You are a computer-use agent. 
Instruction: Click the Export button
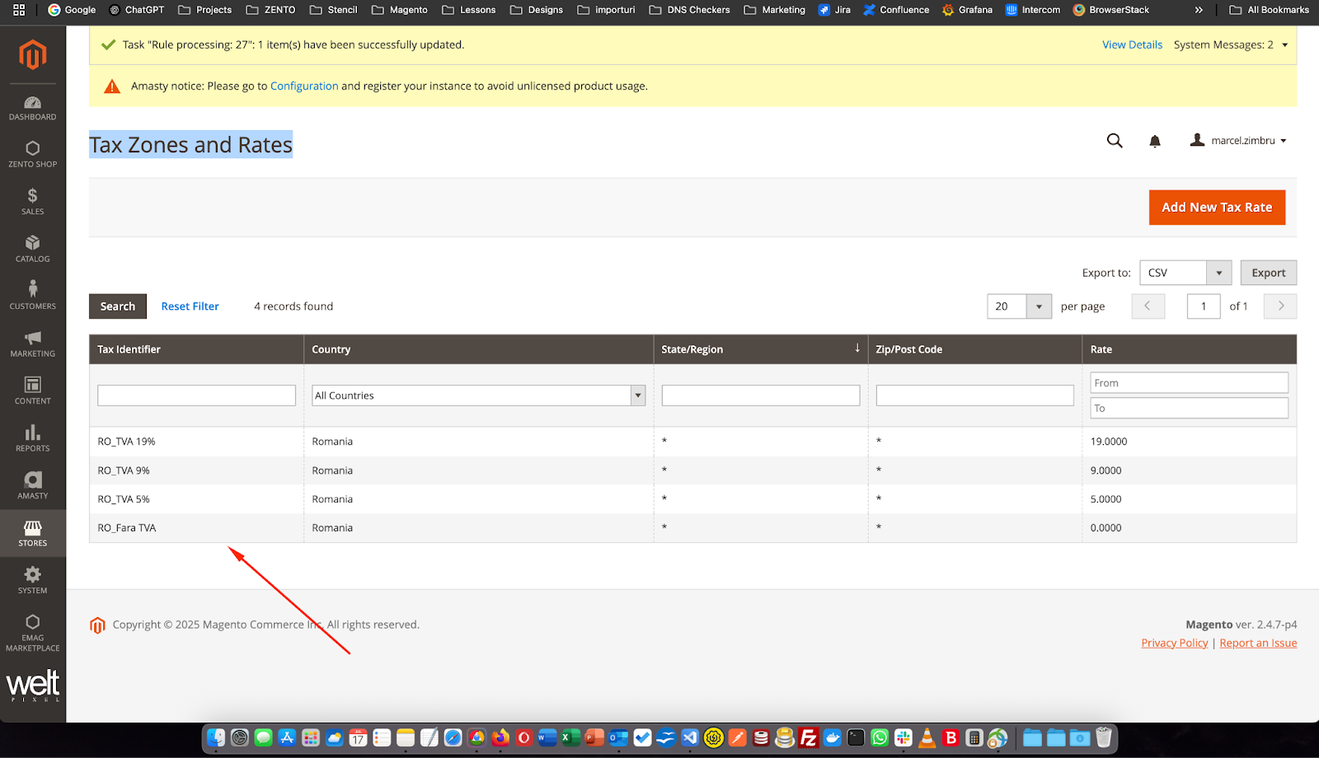(1268, 273)
